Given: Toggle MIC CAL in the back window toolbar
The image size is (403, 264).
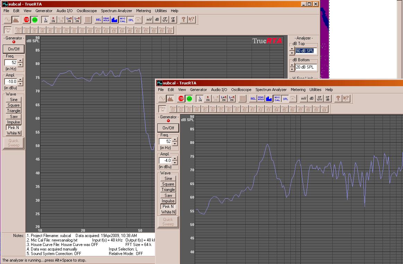Looking at the screenshot, I should 123,20.
